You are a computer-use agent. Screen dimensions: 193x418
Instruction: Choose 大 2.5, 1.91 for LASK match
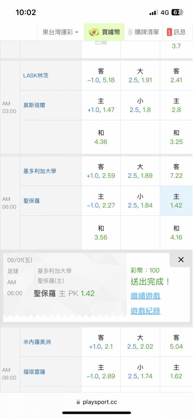click(140, 75)
